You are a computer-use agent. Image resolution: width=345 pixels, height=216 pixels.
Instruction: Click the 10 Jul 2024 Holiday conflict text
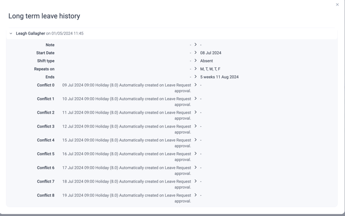127,102
